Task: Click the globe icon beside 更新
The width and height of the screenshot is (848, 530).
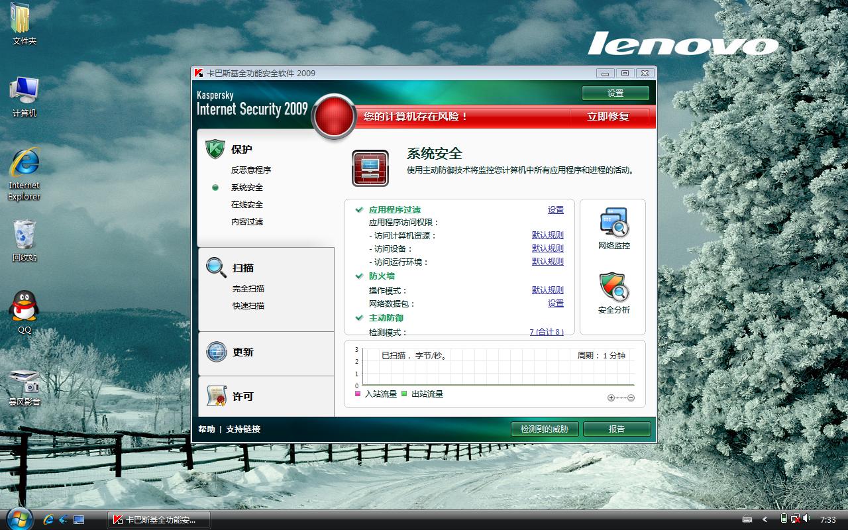Action: pos(217,352)
